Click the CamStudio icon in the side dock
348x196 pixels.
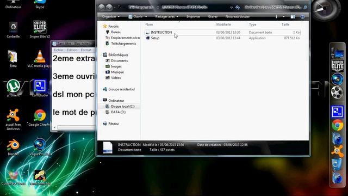tap(337, 112)
